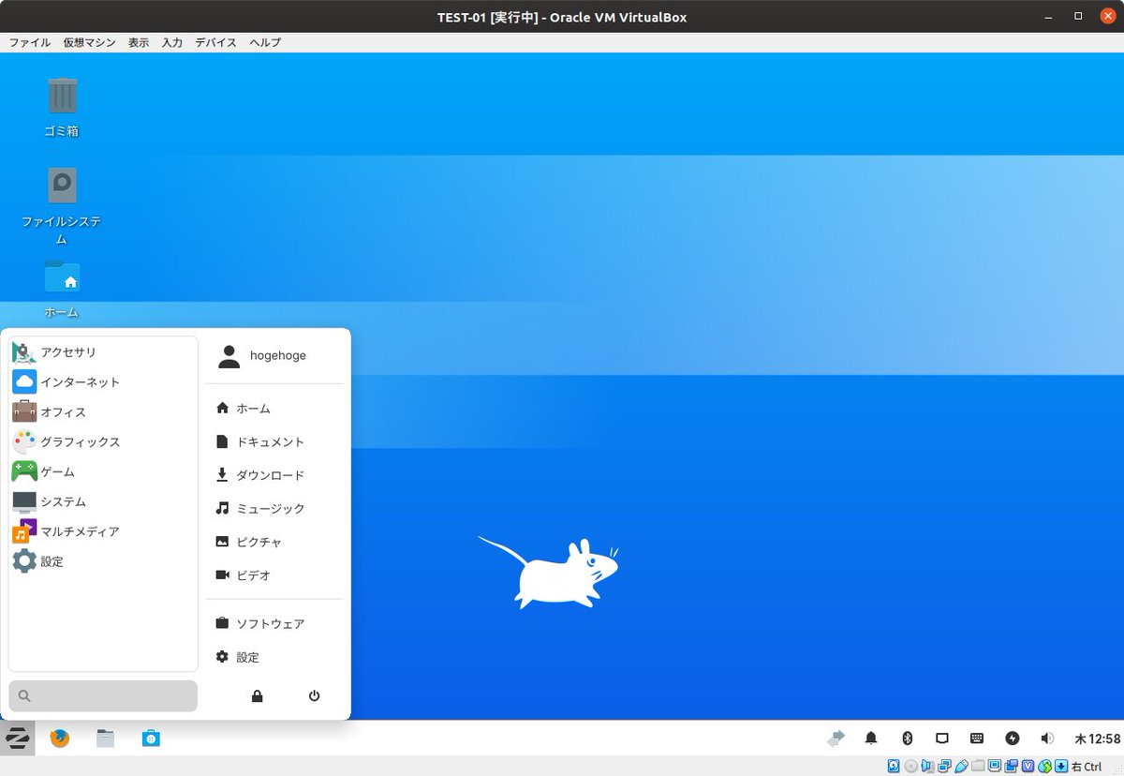This screenshot has width=1124, height=776.
Task: Open ダウンロード folder shortcut
Action: (274, 475)
